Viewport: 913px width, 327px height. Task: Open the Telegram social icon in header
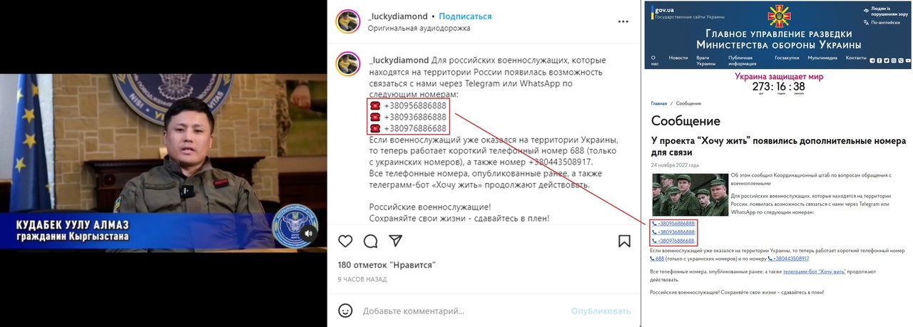click(x=872, y=61)
